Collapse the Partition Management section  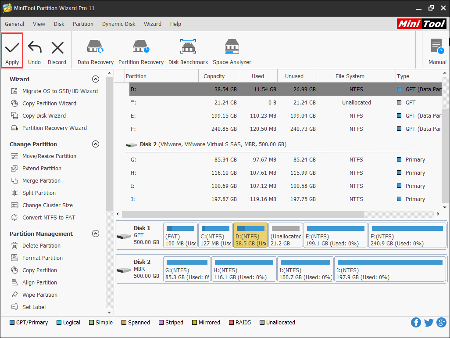(96, 234)
